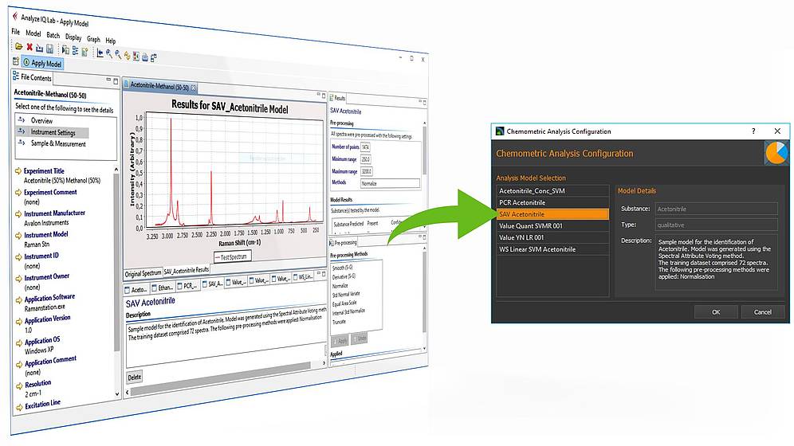Close the Acetonitrile-Methanol (50-50) editor tab

pyautogui.click(x=194, y=88)
